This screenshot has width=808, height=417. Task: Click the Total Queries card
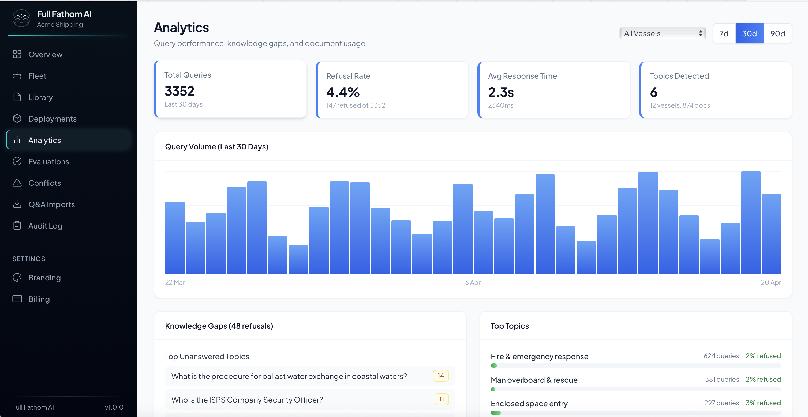click(x=230, y=89)
